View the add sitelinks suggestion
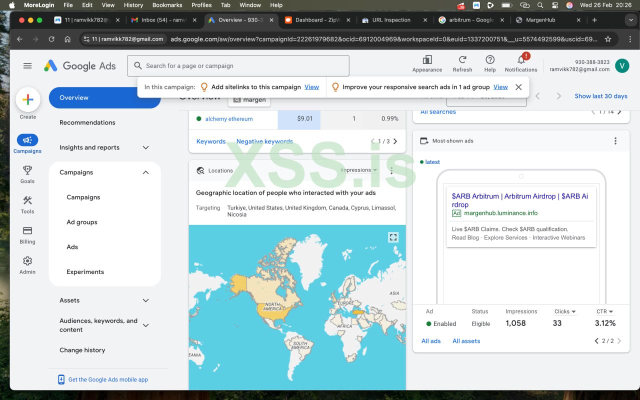The width and height of the screenshot is (640, 400). 311,87
